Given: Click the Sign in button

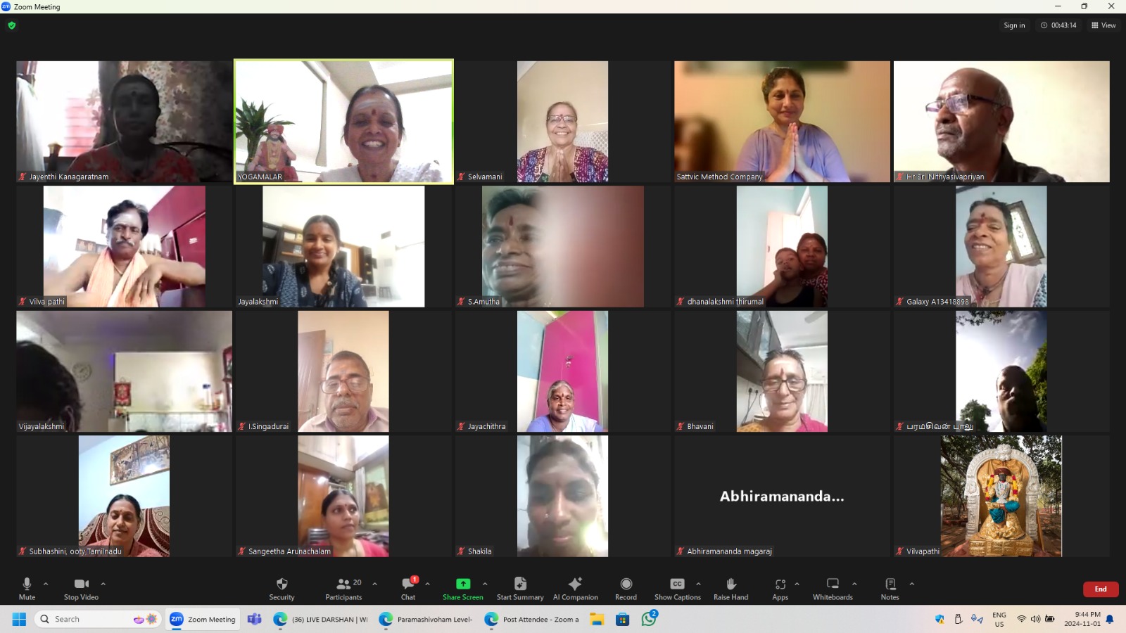Looking at the screenshot, I should click(1014, 25).
